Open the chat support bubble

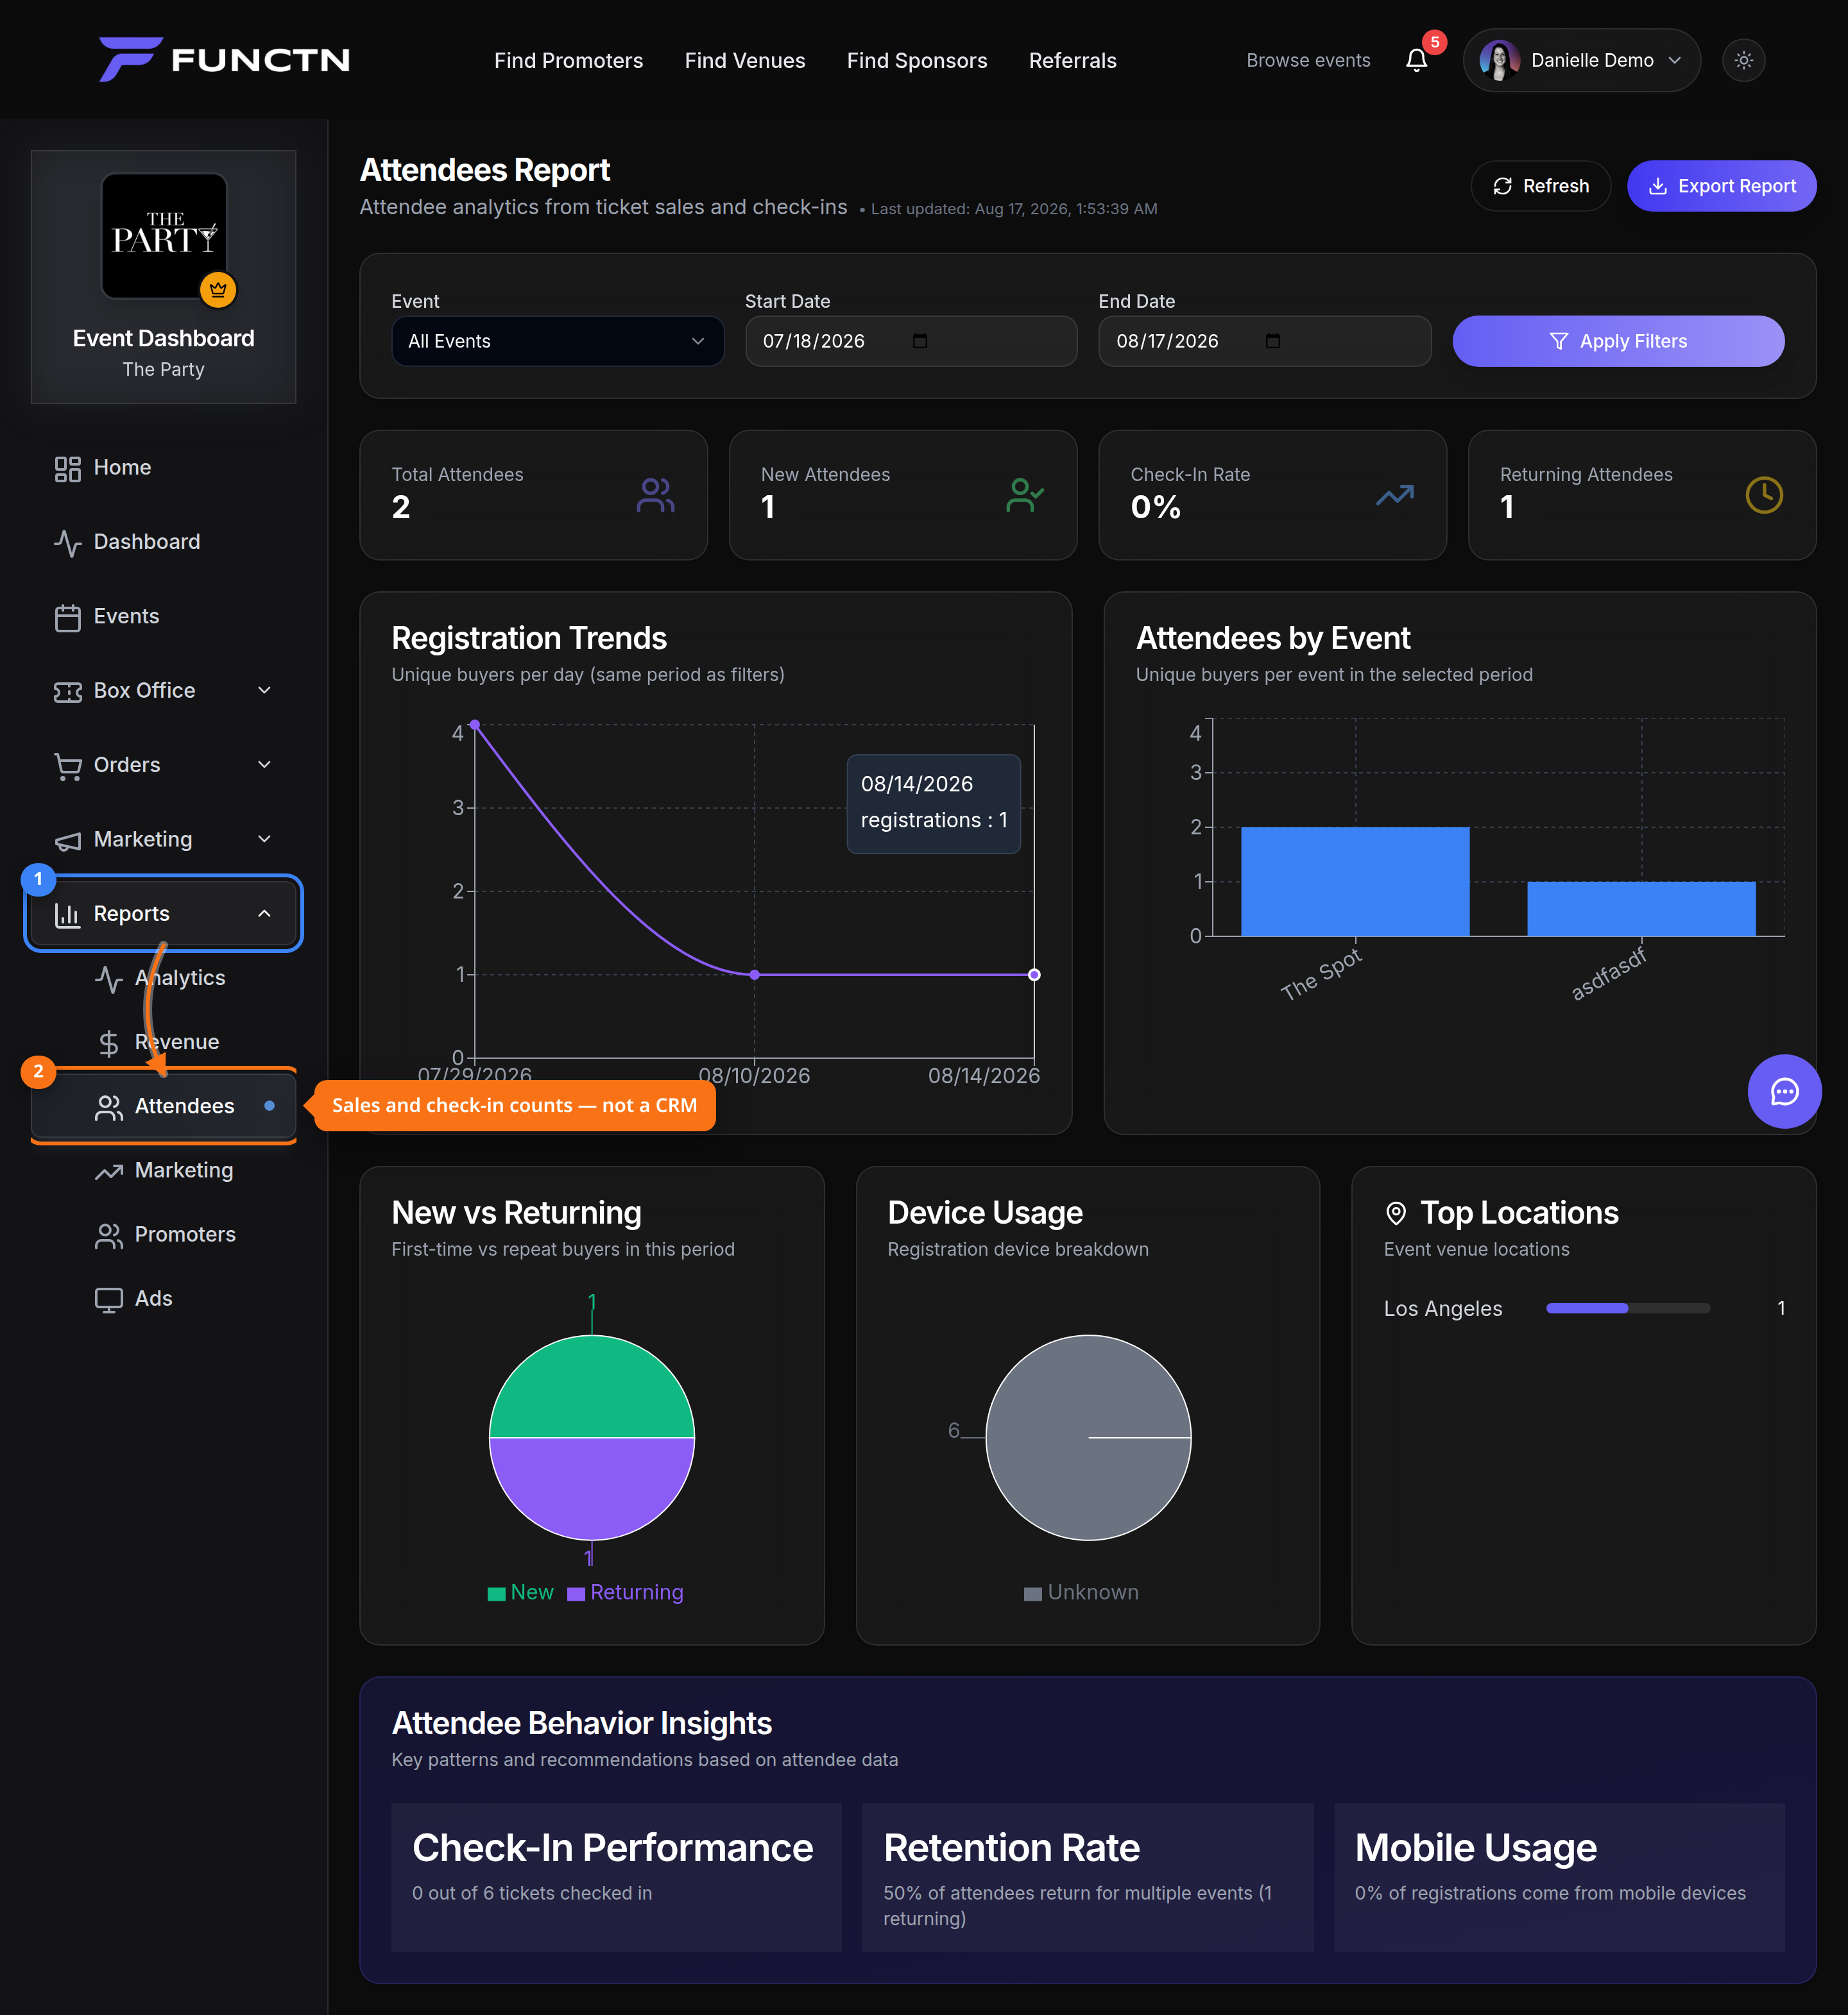[1784, 1092]
